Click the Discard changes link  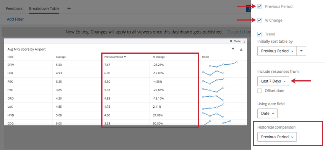point(238,32)
